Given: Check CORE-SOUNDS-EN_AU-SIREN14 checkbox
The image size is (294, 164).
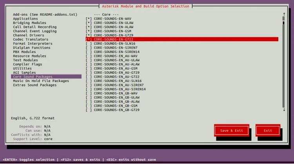Looking at the screenshot, I should pyautogui.click(x=89, y=89).
